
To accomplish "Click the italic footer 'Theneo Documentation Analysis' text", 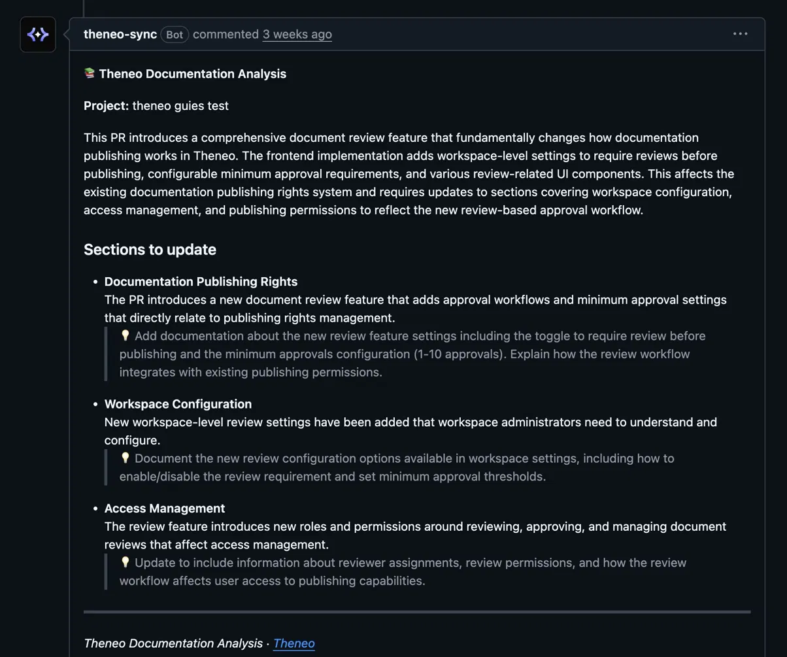I will tap(173, 643).
